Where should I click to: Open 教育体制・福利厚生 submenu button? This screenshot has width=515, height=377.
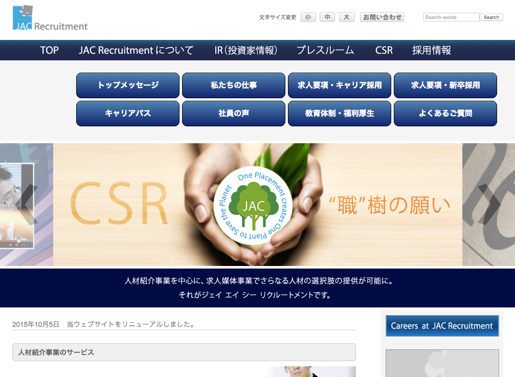click(340, 114)
